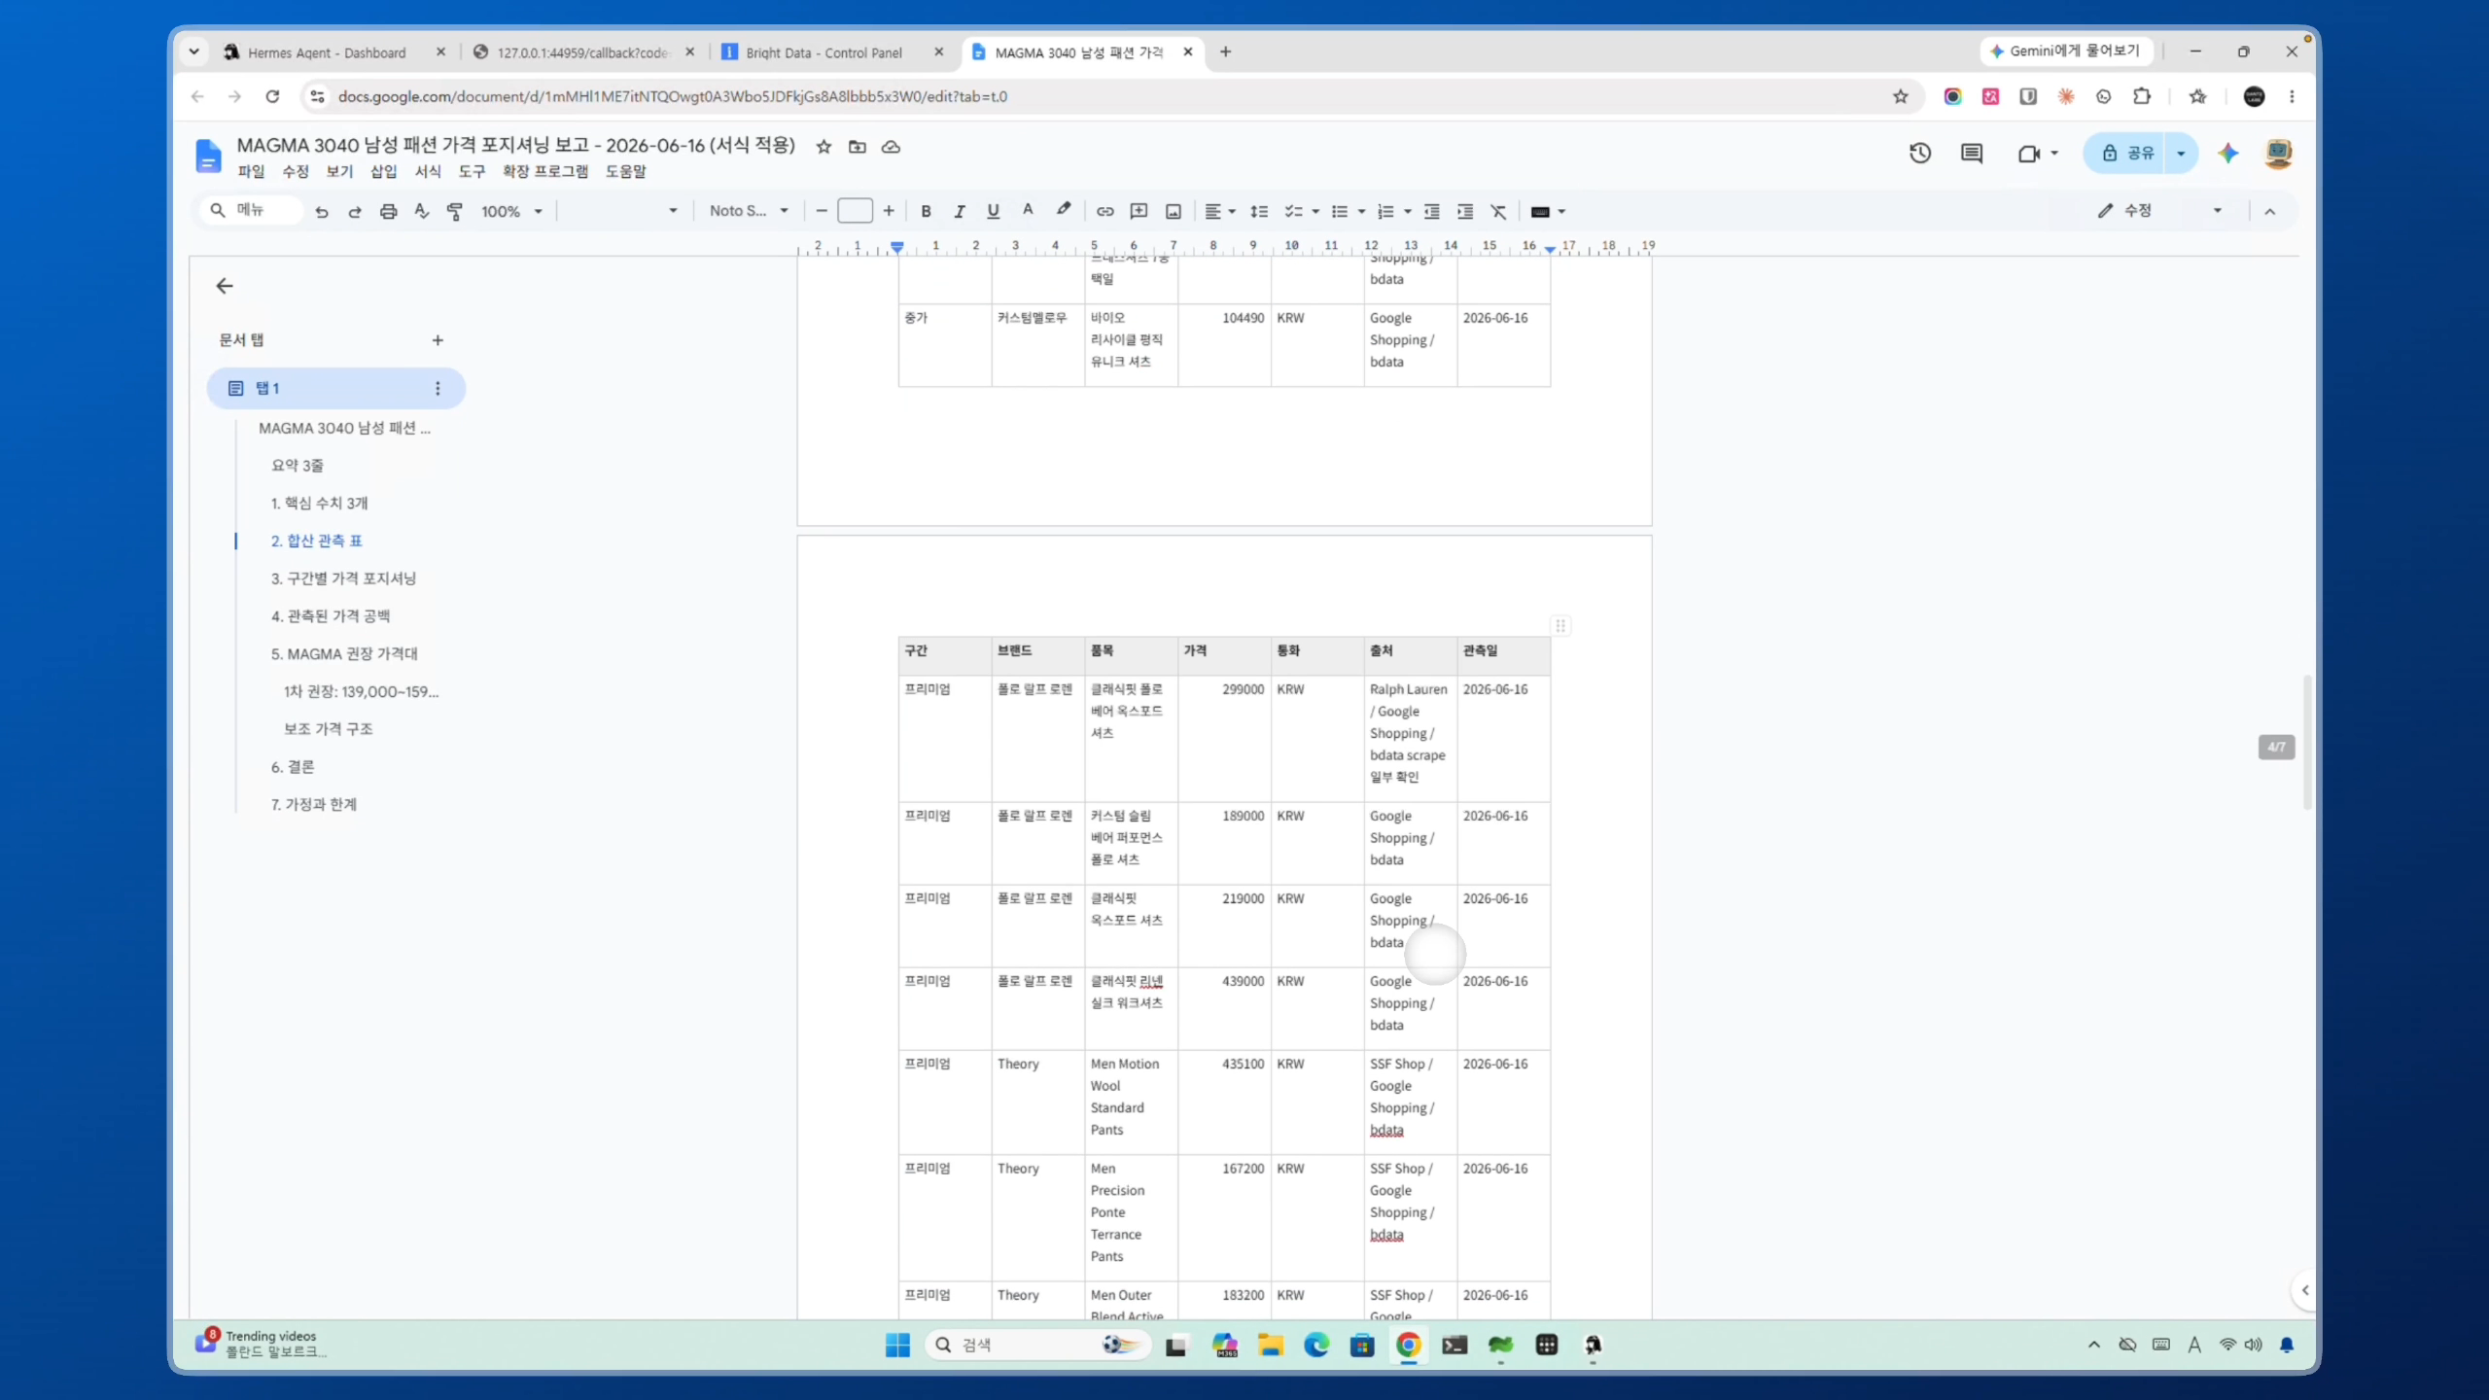Click the left indent marker on the ruler
The image size is (2489, 1400).
(897, 247)
